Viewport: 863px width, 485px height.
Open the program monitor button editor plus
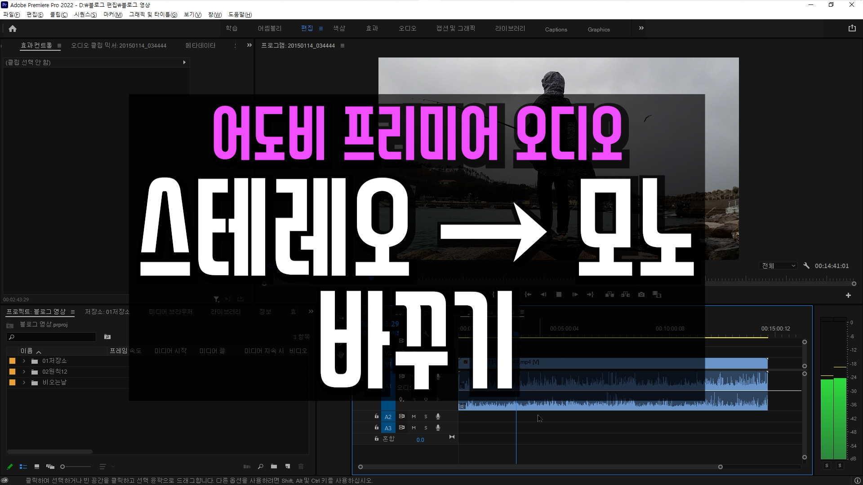coord(848,295)
